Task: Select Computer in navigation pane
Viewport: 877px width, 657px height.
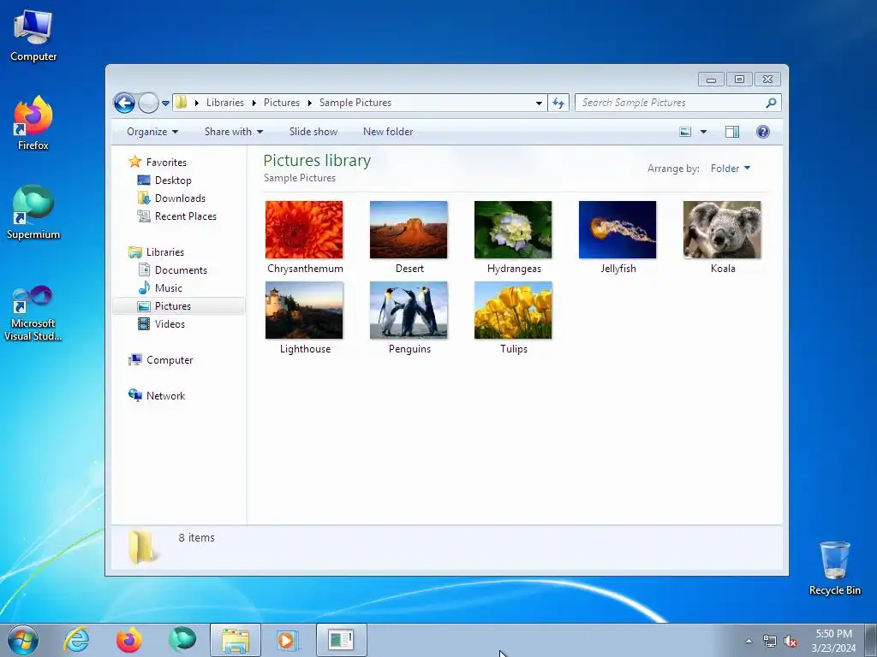Action: pos(170,360)
